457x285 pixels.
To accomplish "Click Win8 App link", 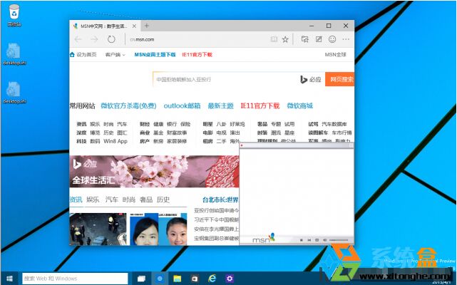I will (x=115, y=141).
